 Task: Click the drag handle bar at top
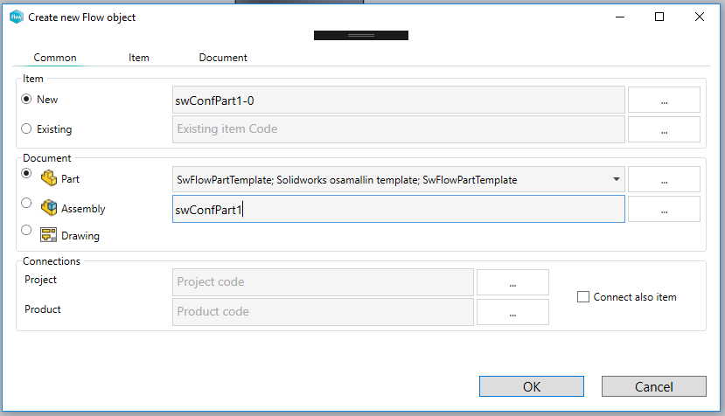click(361, 36)
